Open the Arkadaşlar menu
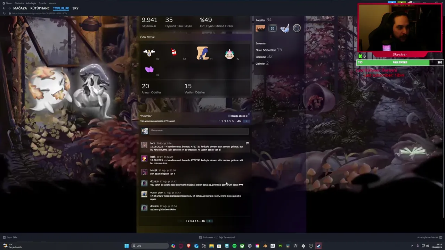 coord(31,3)
